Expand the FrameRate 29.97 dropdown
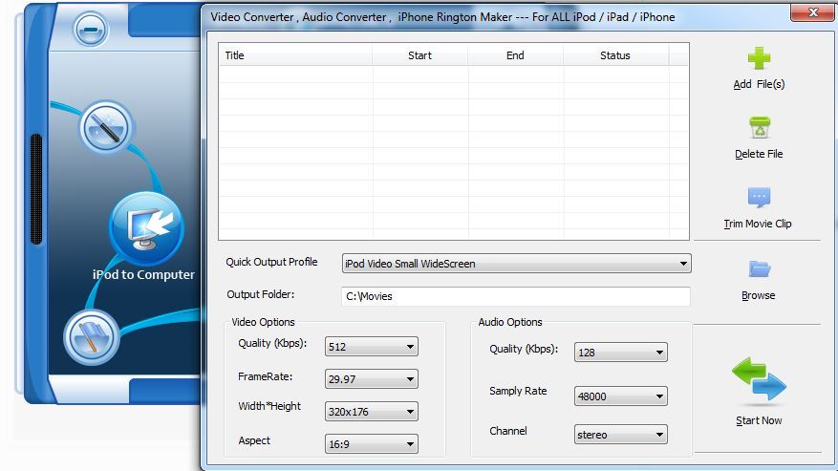This screenshot has height=471, width=838. [372, 379]
